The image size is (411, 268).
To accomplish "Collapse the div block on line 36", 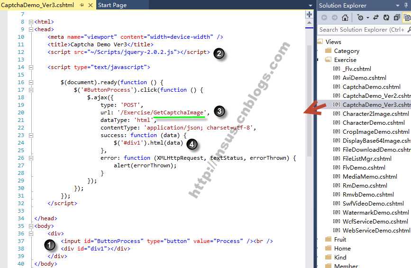I will 31,234.
